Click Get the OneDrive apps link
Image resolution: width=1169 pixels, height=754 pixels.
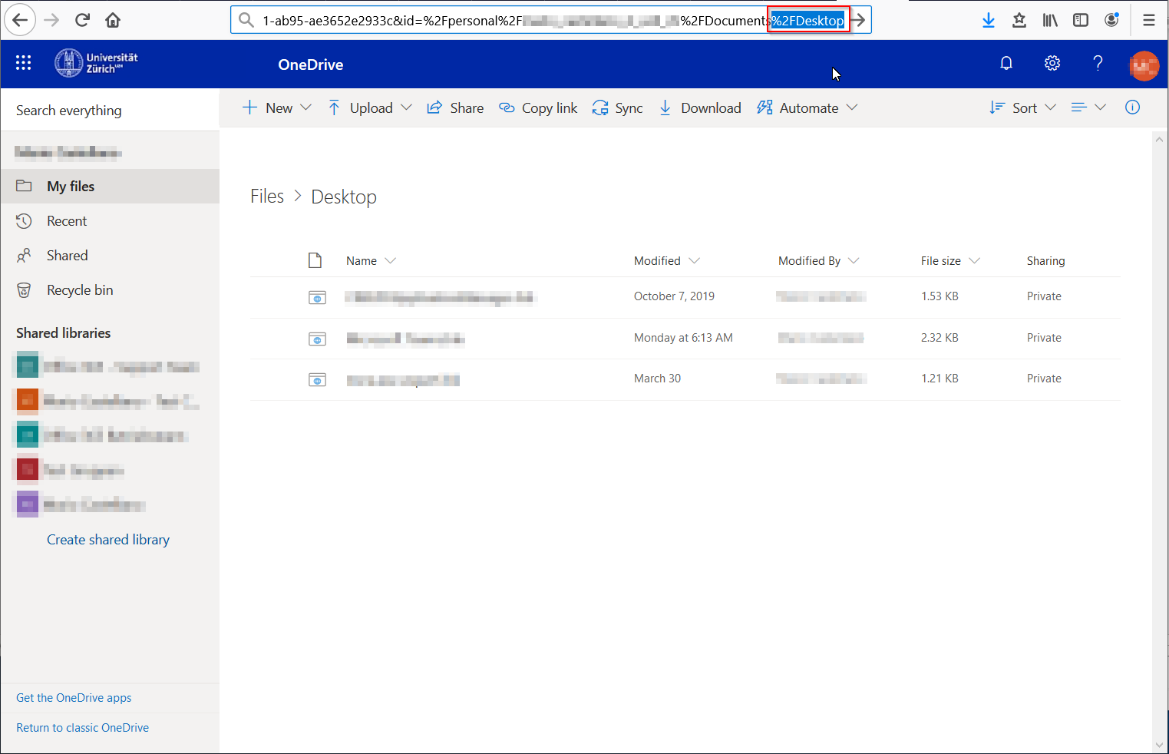point(74,698)
